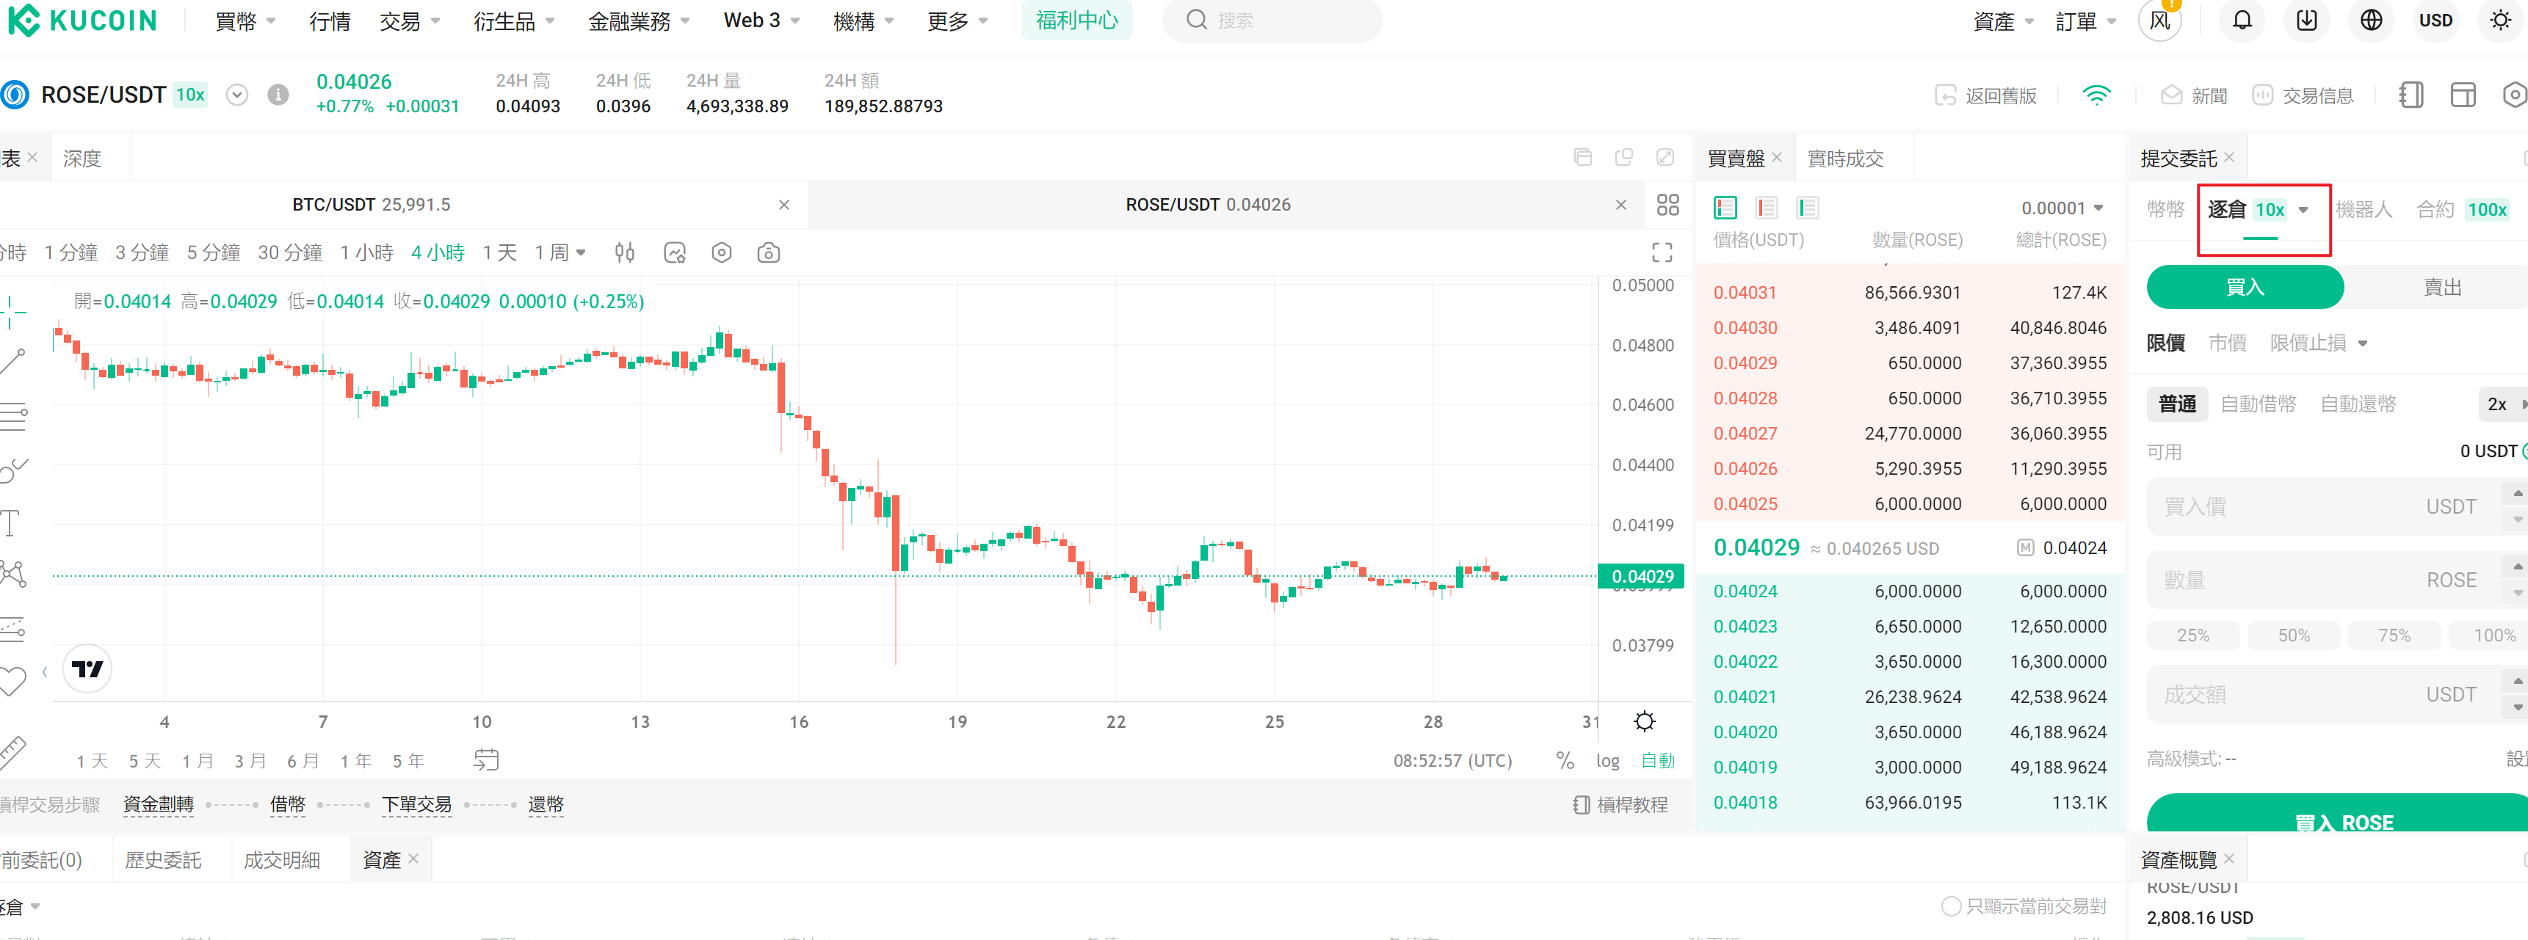Click ask price 0.04031 in order book
This screenshot has height=940, width=2528.
click(1745, 294)
